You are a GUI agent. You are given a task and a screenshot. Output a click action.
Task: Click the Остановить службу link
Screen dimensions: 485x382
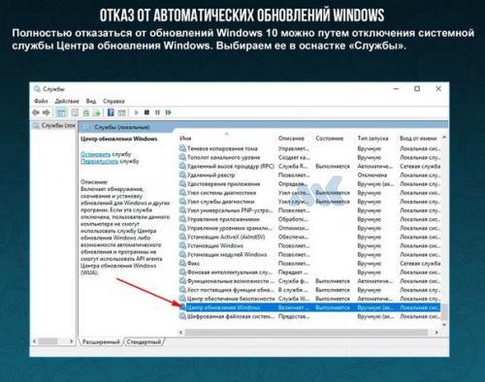tap(95, 154)
